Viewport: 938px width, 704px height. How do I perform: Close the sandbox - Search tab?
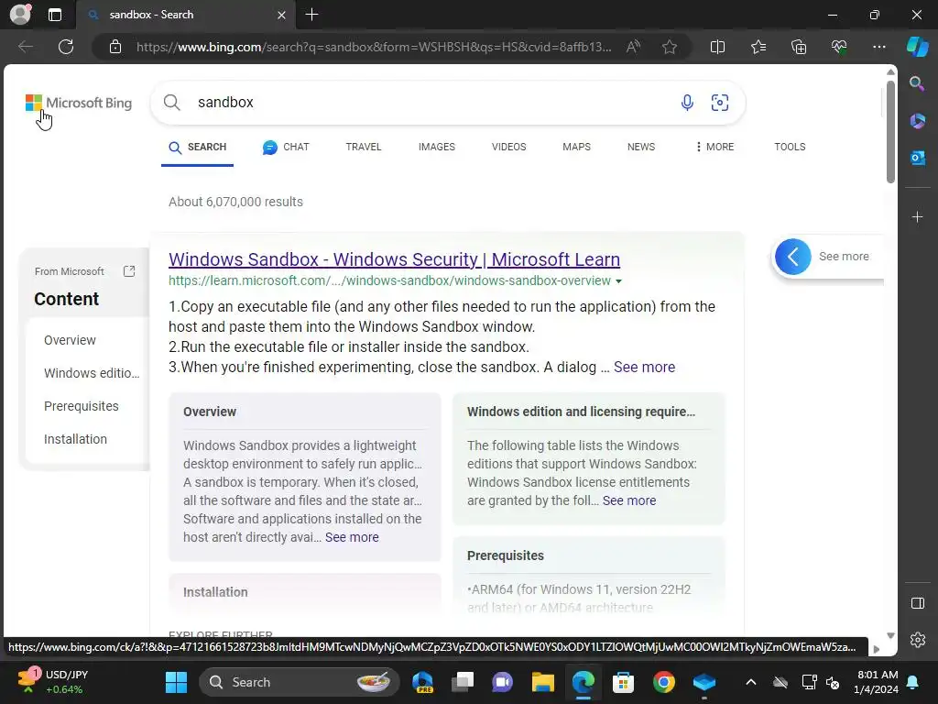(x=282, y=15)
